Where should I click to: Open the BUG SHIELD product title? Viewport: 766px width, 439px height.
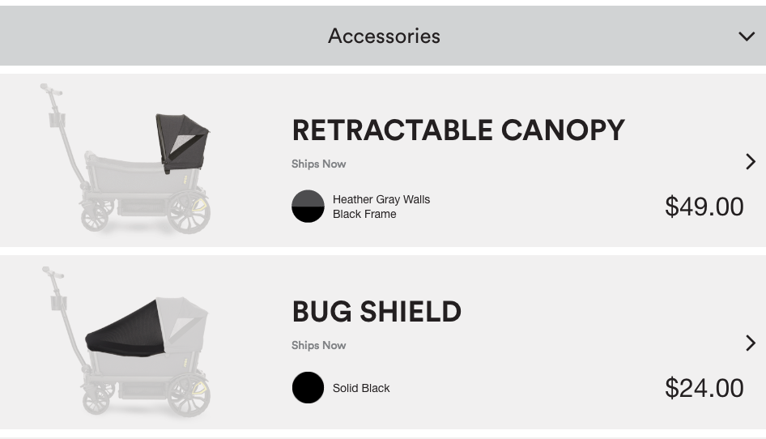pos(377,311)
